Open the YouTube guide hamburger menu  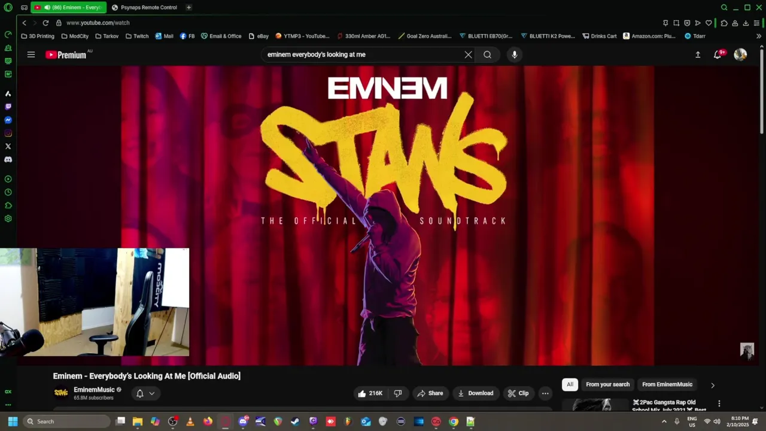coord(31,54)
